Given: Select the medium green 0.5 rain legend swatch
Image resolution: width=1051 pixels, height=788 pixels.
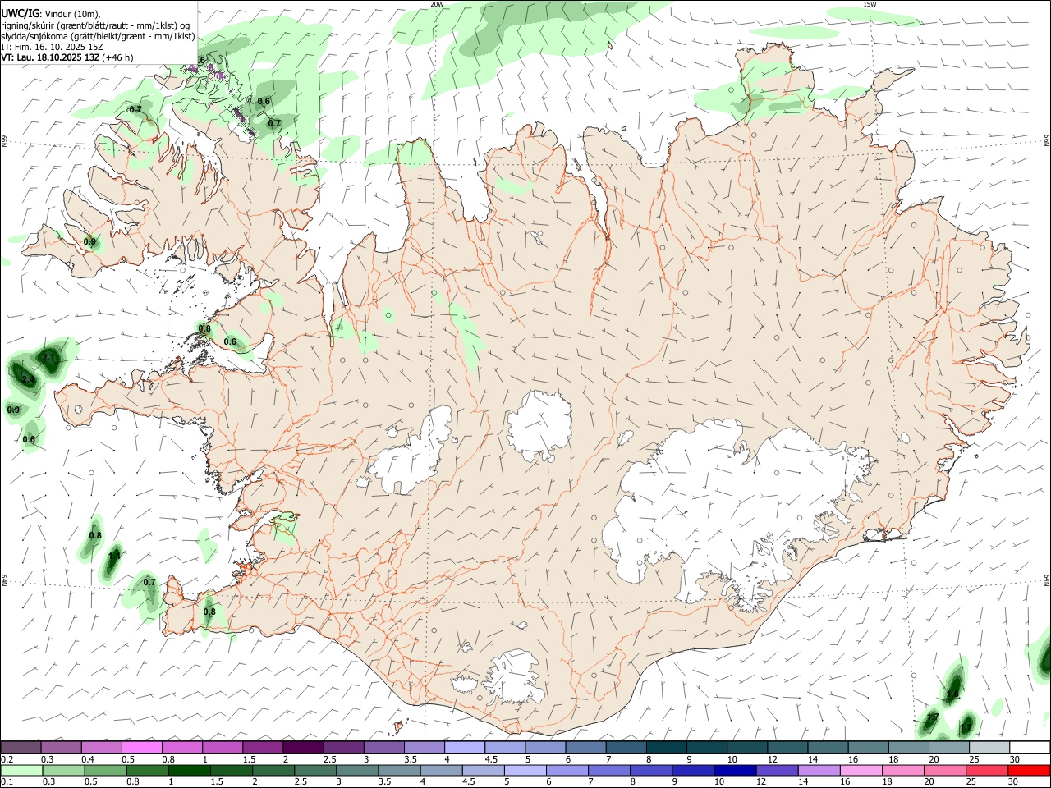Looking at the screenshot, I should 106,771.
